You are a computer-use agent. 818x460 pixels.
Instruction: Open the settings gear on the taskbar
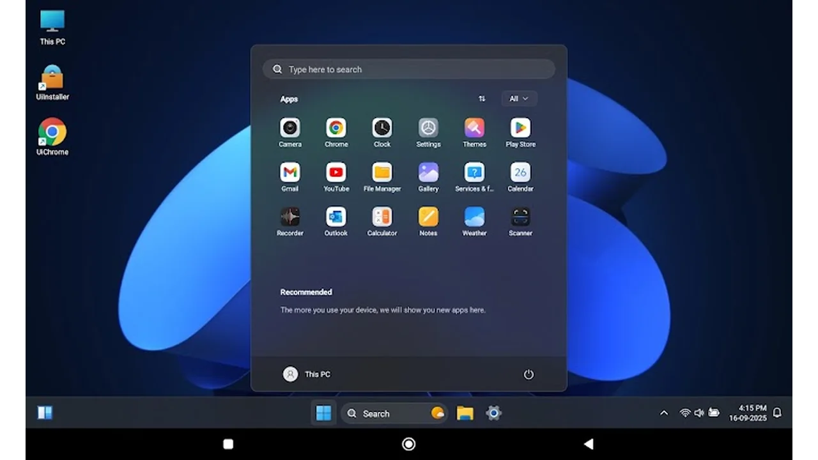(x=493, y=413)
